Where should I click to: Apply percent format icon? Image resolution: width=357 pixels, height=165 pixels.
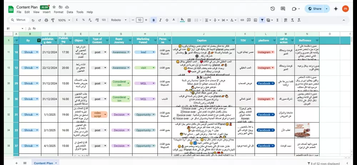83,20
